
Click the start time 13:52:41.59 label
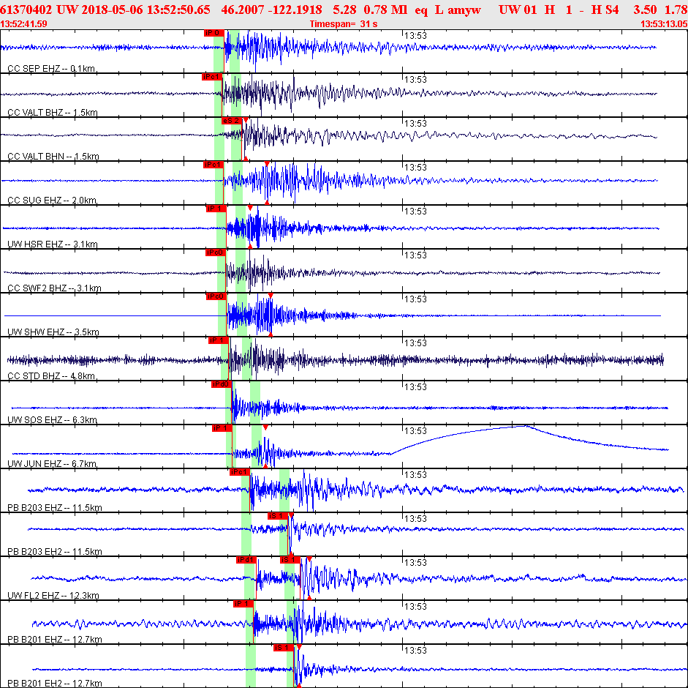23,23
